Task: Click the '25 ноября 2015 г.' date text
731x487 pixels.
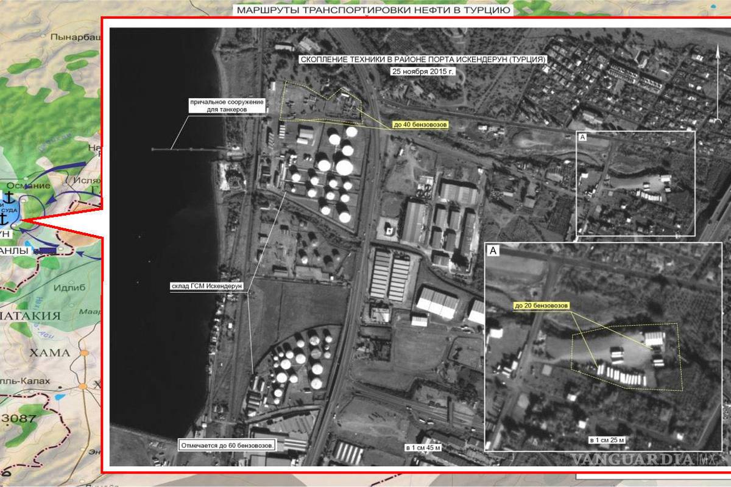Action: pos(423,71)
